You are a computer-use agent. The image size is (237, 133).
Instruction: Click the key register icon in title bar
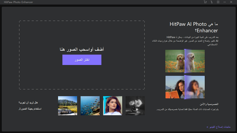click(212, 2)
